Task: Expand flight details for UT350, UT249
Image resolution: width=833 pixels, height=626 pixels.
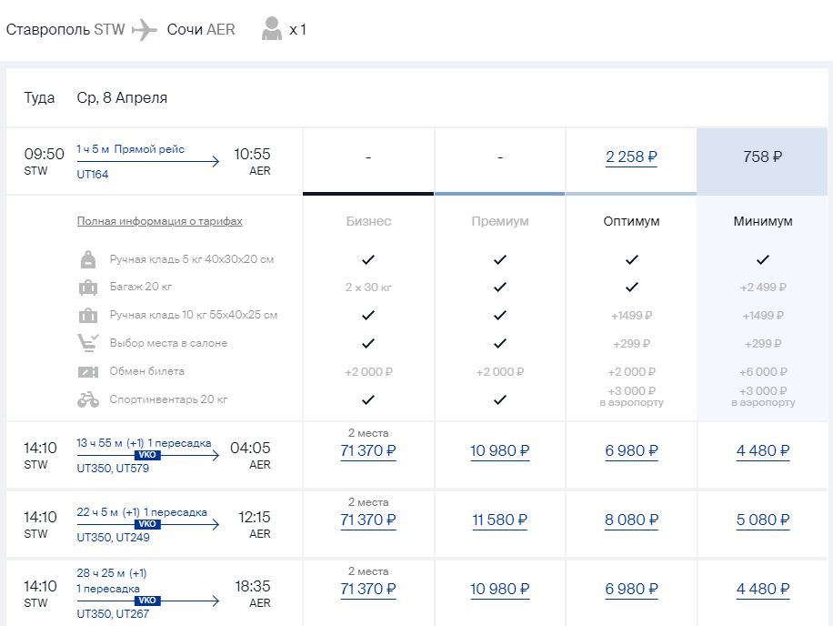Action: click(x=113, y=538)
